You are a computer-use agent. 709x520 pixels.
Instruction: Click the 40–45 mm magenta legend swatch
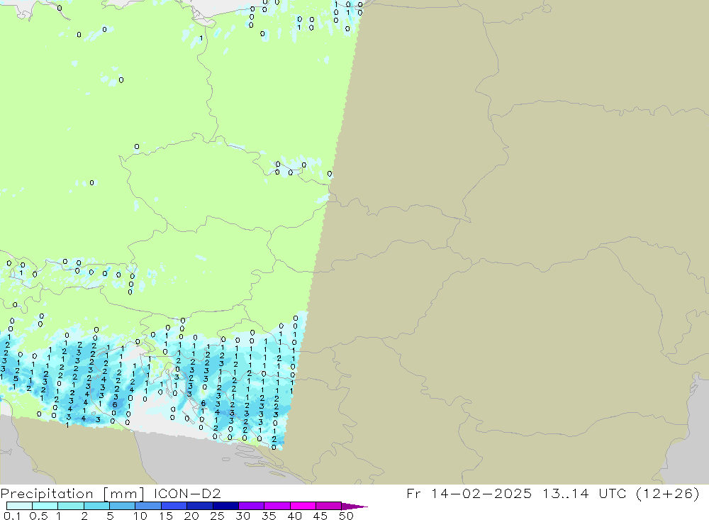point(303,506)
